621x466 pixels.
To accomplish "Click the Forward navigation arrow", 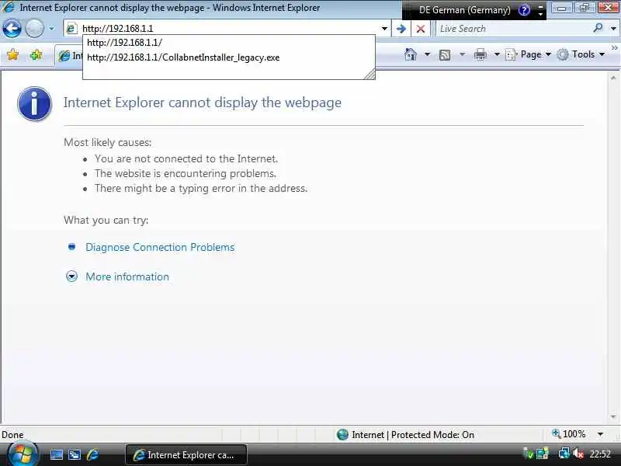I will [34, 29].
